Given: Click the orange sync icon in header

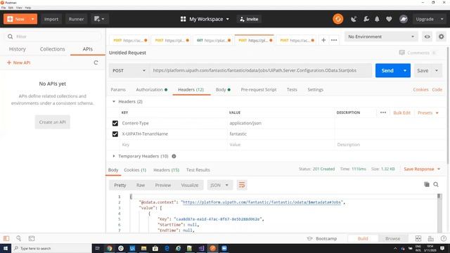Looking at the screenshot, I should 337,19.
